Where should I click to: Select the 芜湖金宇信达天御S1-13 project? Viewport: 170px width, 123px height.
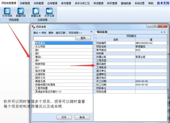[x=64, y=92]
